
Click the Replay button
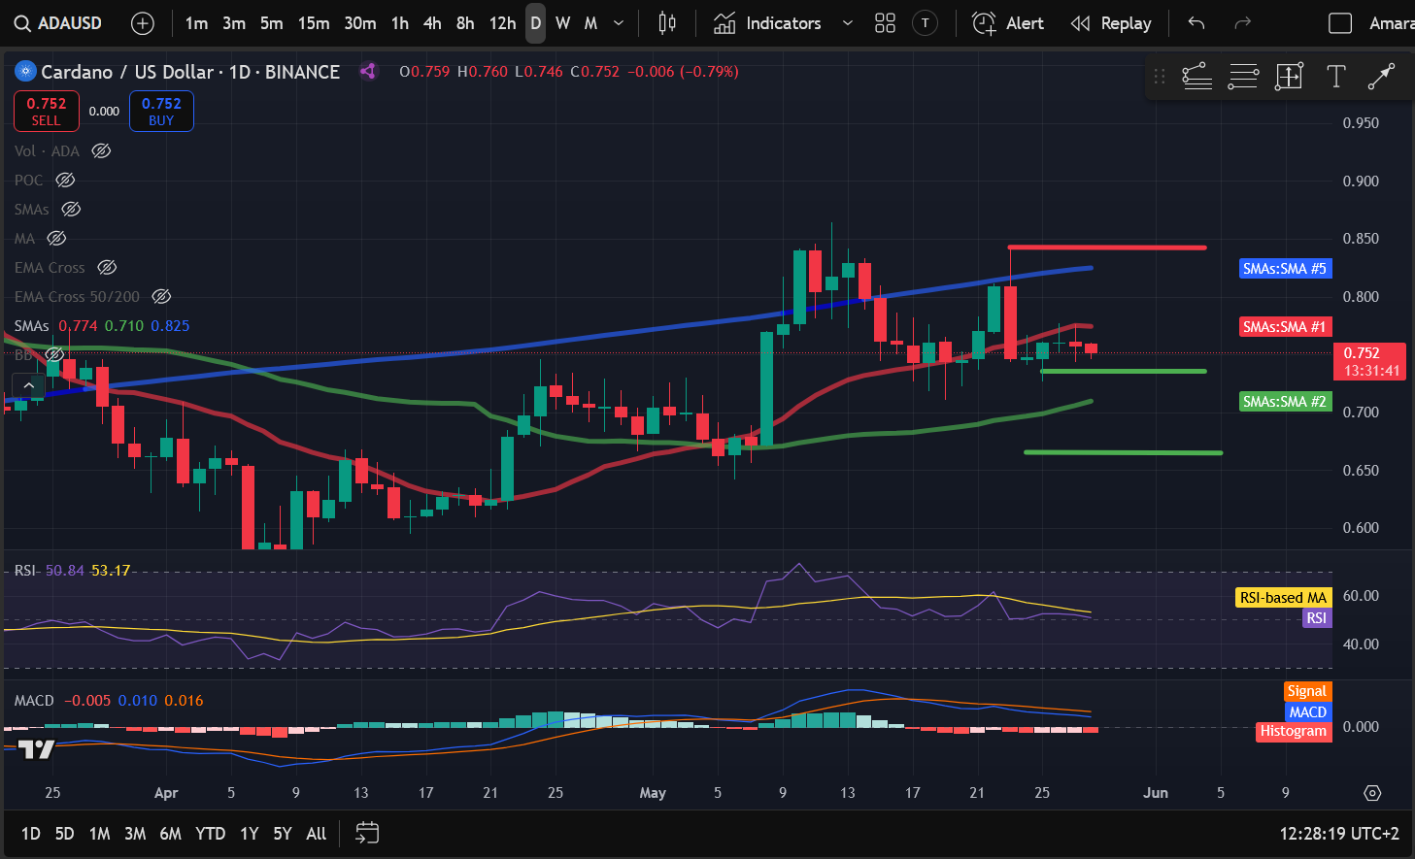[x=1111, y=23]
